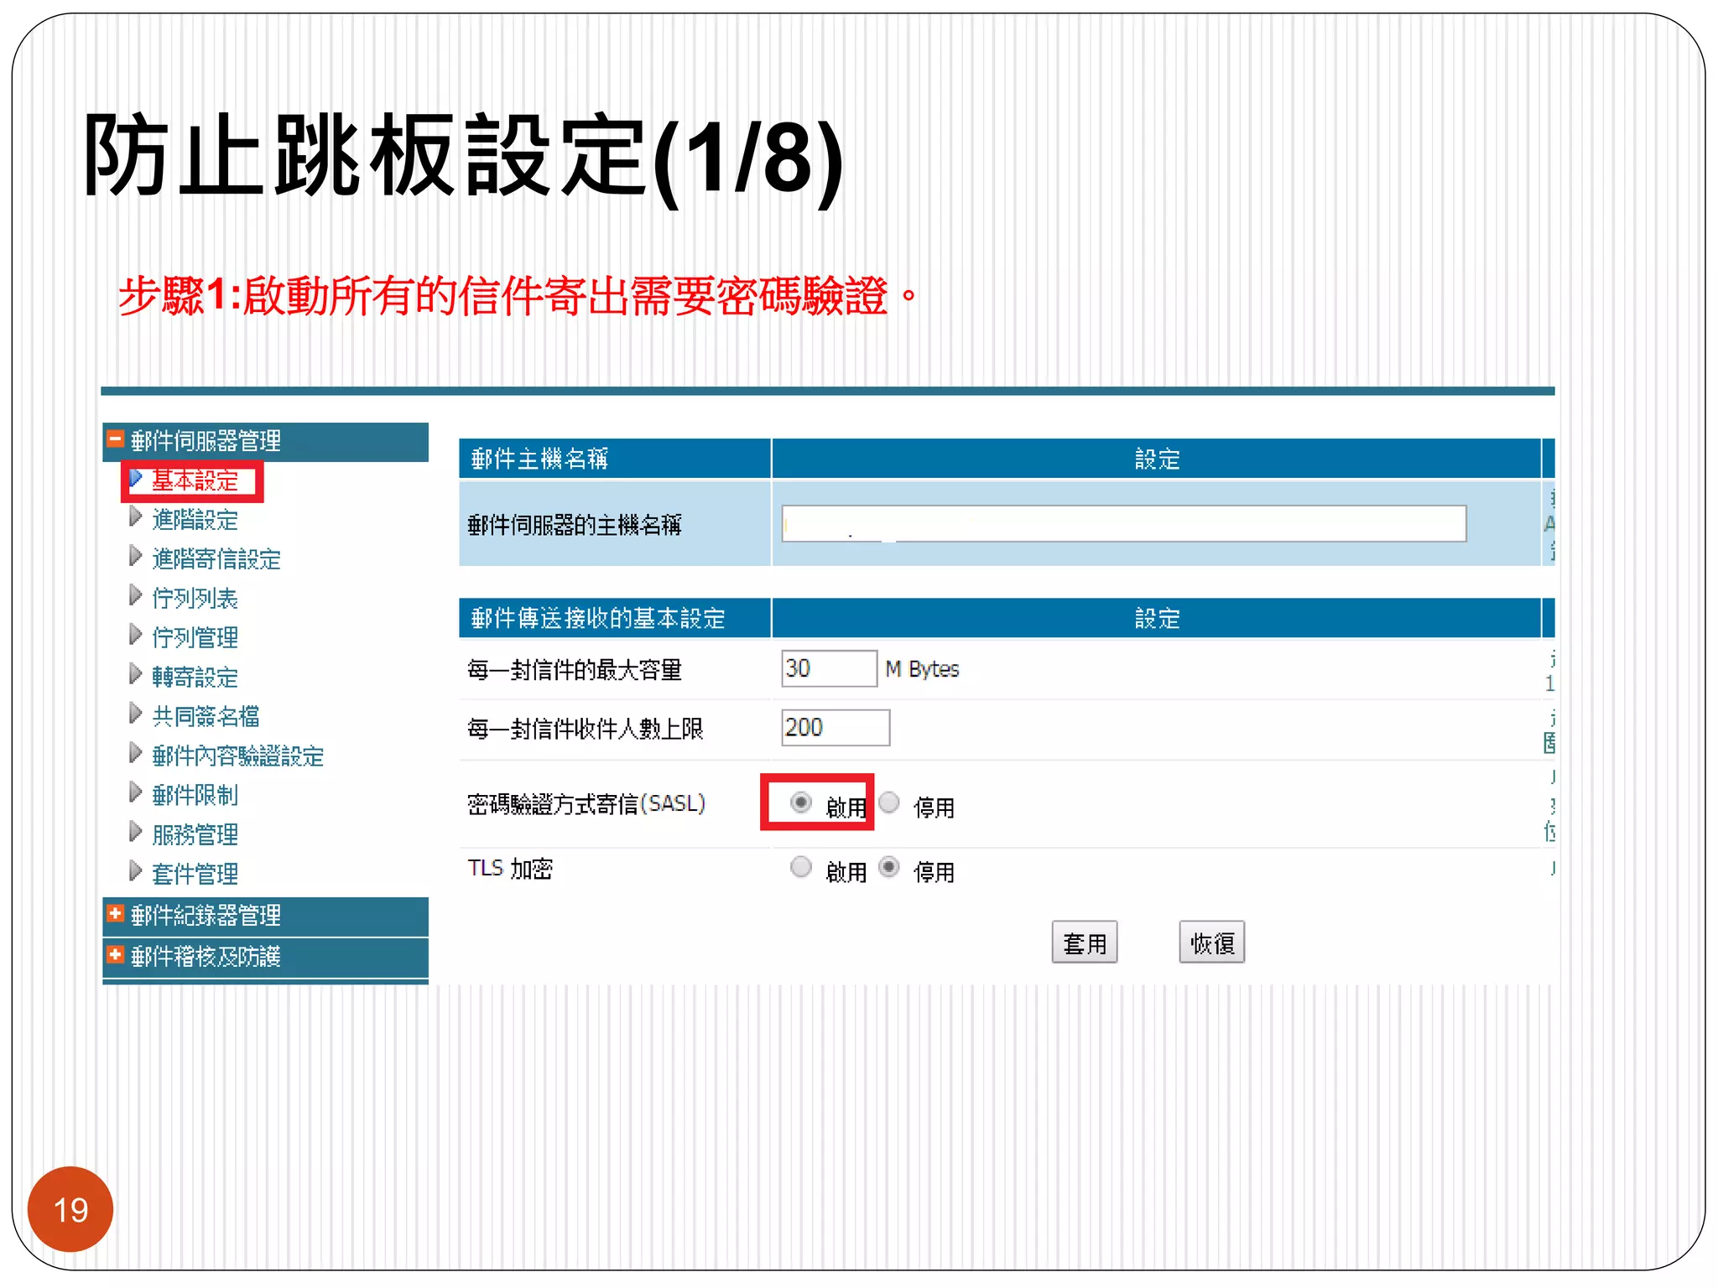Disable TLS 加密 (停用)
The image size is (1718, 1288).
pyautogui.click(x=889, y=866)
